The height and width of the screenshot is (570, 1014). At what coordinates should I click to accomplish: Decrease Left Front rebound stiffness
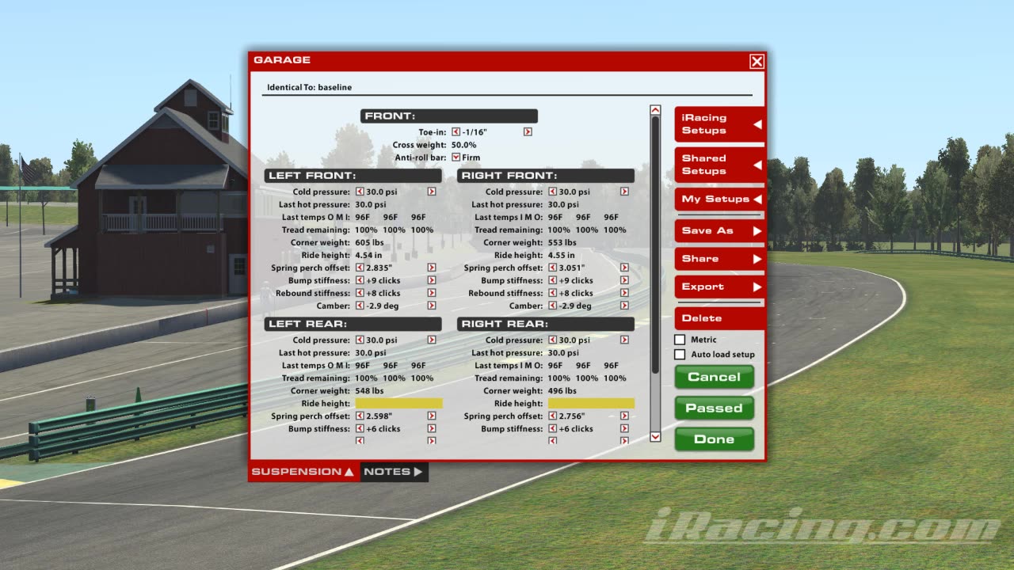click(x=360, y=293)
